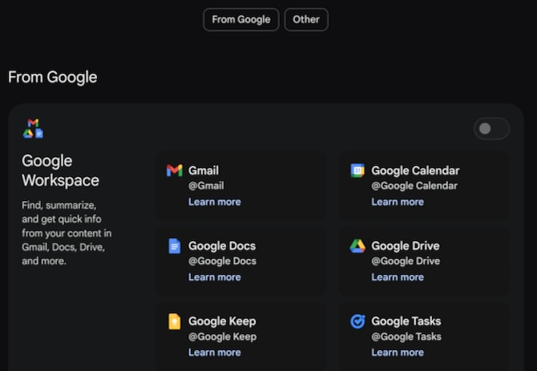
Task: Click the @Google Keep handle
Action: click(222, 337)
